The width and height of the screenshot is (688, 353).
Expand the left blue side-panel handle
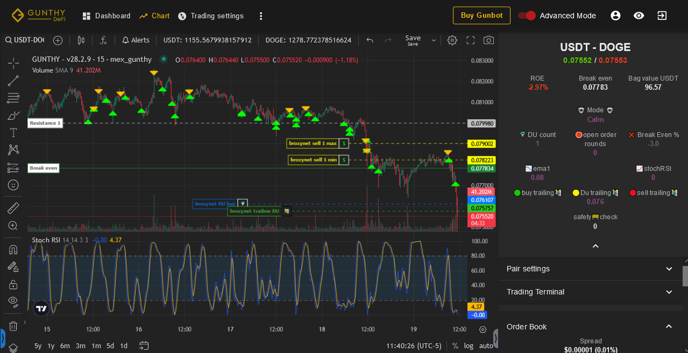(x=2, y=338)
